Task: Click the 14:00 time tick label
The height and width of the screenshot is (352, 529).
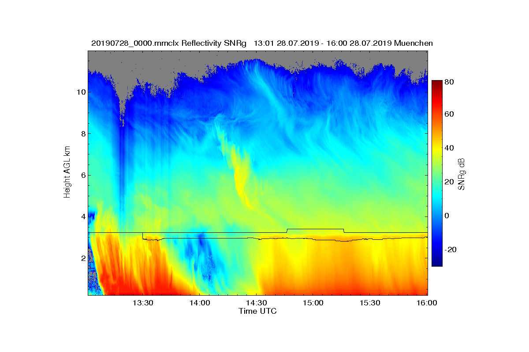Action: coord(199,303)
